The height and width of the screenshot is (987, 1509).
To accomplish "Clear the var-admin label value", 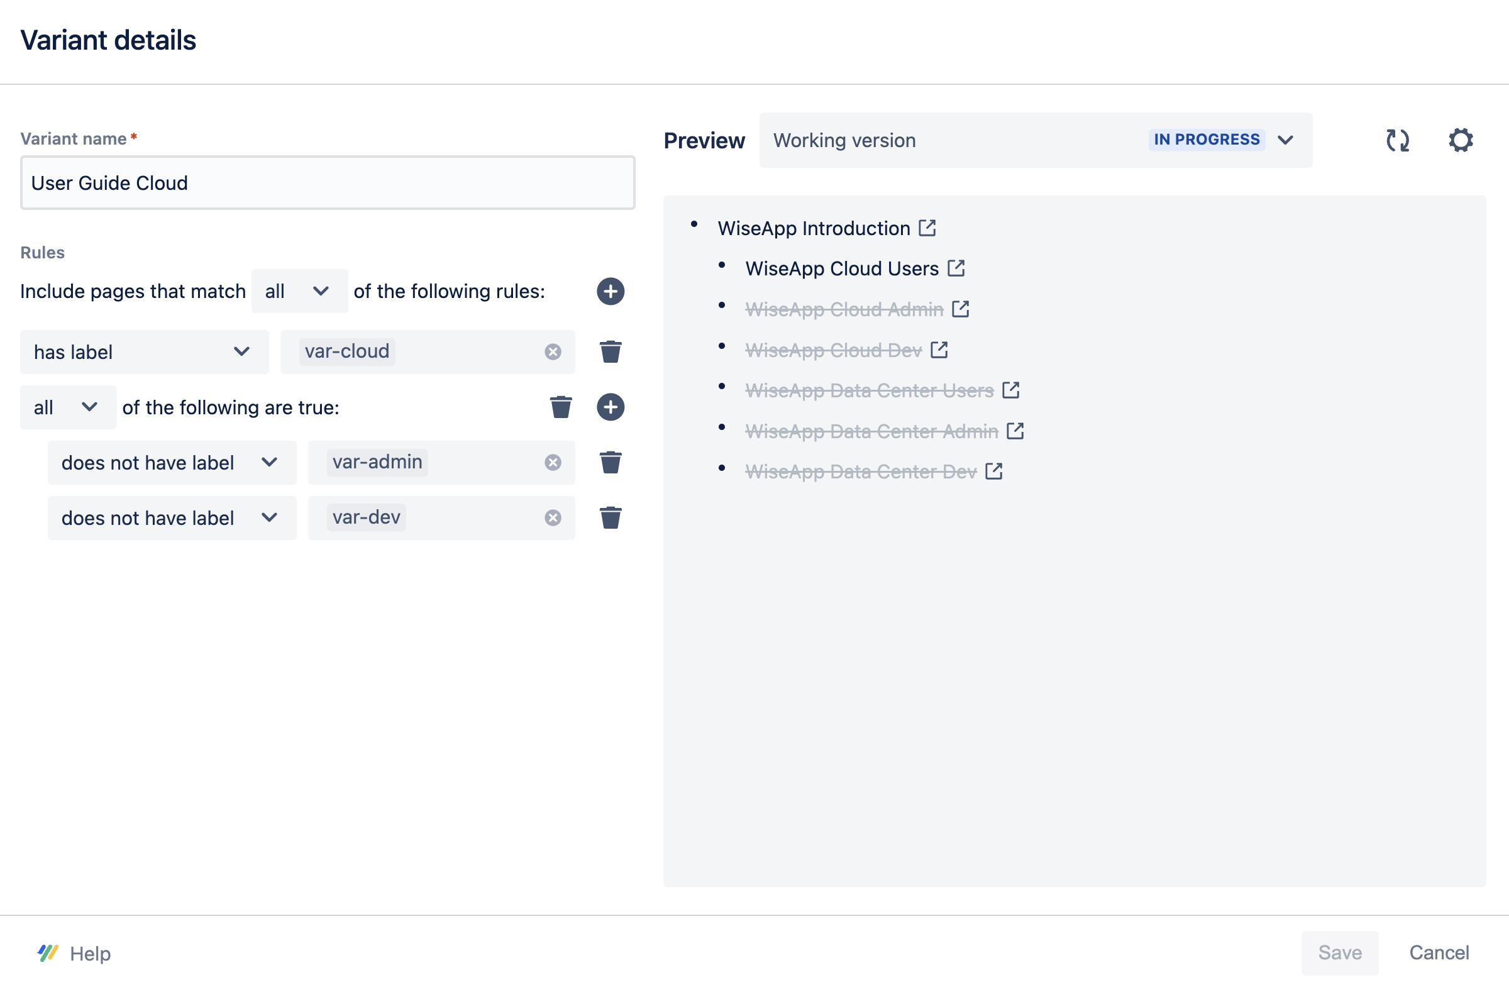I will tap(552, 462).
